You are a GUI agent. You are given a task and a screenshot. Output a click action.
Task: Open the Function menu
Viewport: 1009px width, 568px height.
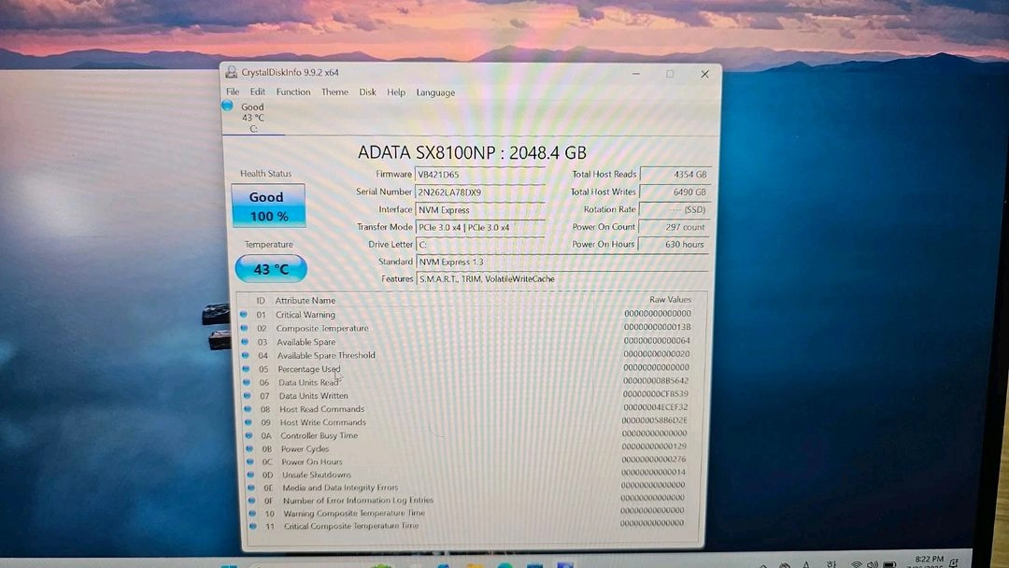tap(293, 92)
